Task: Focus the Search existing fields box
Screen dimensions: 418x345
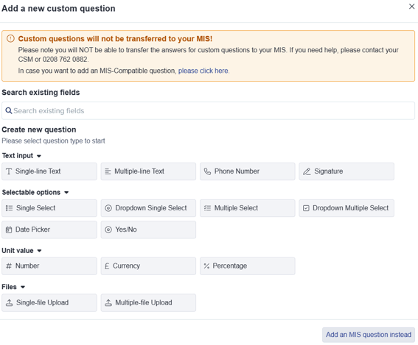Action: [x=208, y=110]
